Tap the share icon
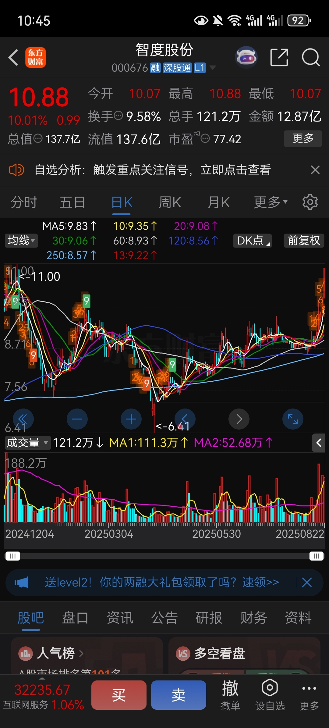Viewport: 329px width, 728px height. [x=279, y=57]
